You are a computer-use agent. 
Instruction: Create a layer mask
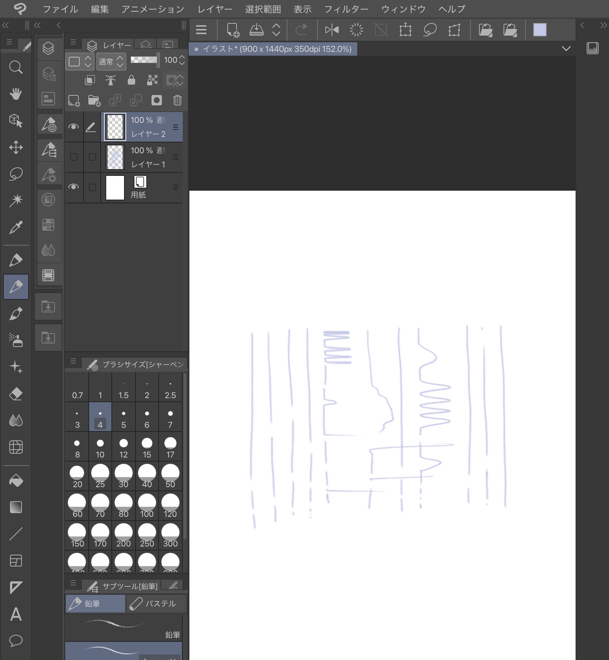pyautogui.click(x=157, y=100)
